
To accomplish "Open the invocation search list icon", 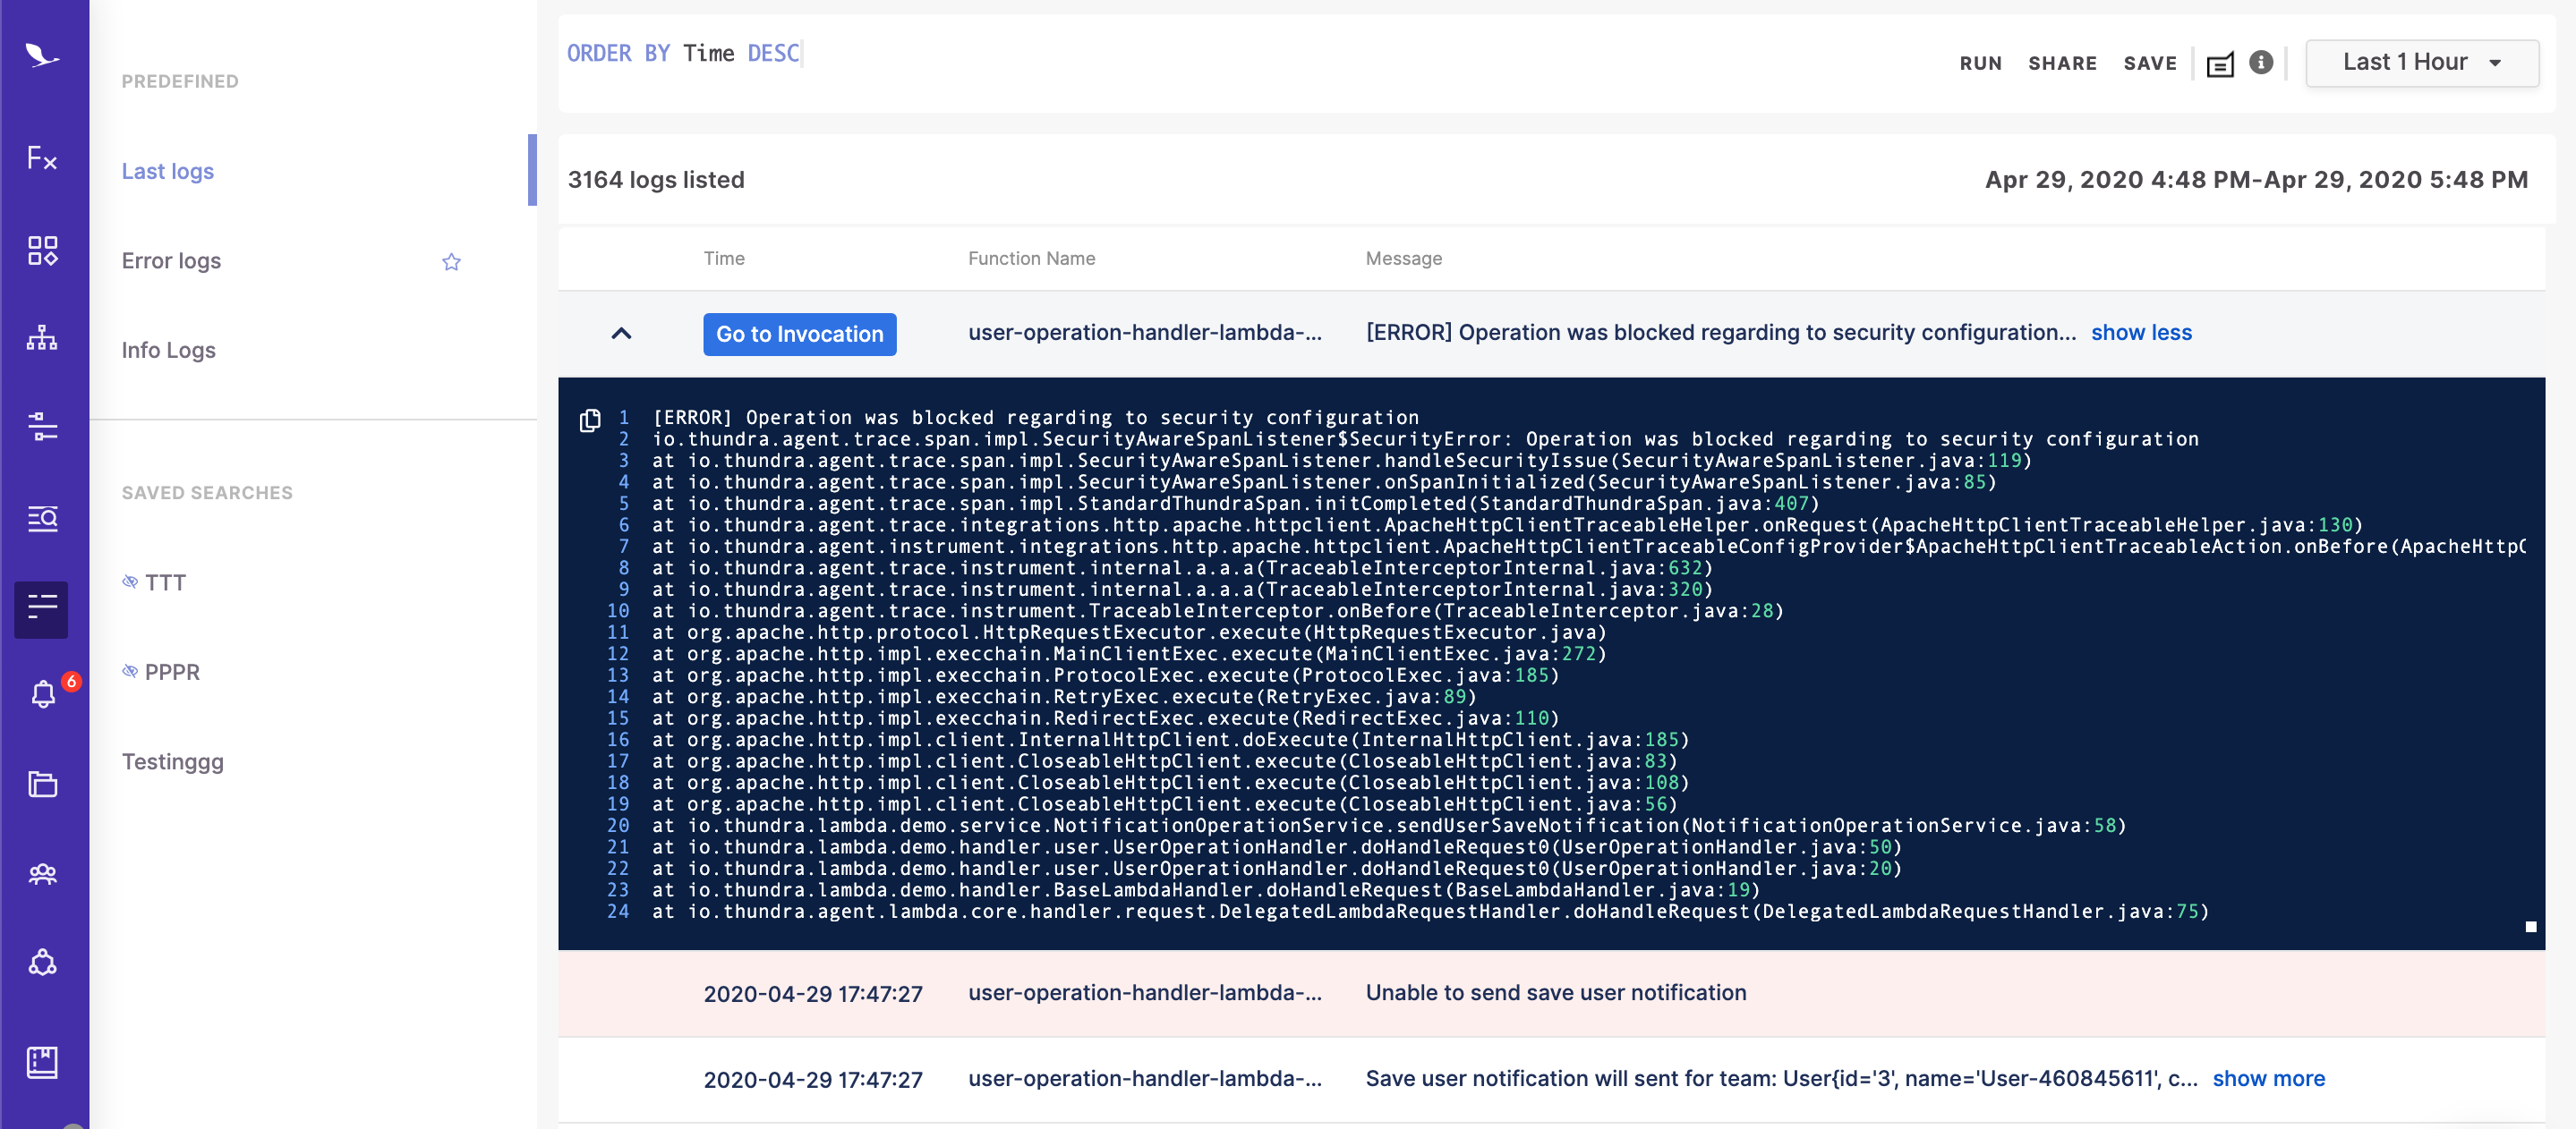I will pyautogui.click(x=42, y=518).
